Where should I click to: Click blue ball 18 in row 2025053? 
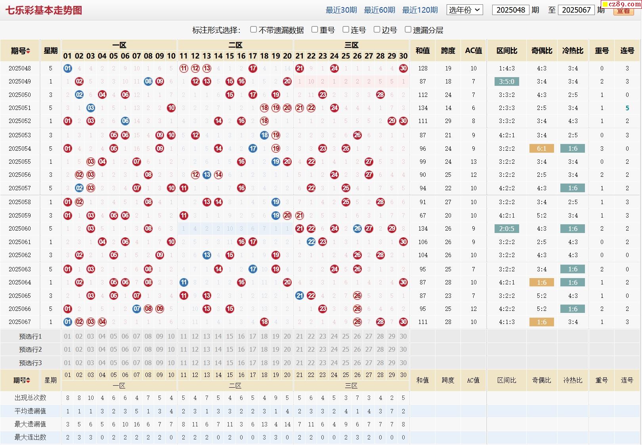(264, 135)
